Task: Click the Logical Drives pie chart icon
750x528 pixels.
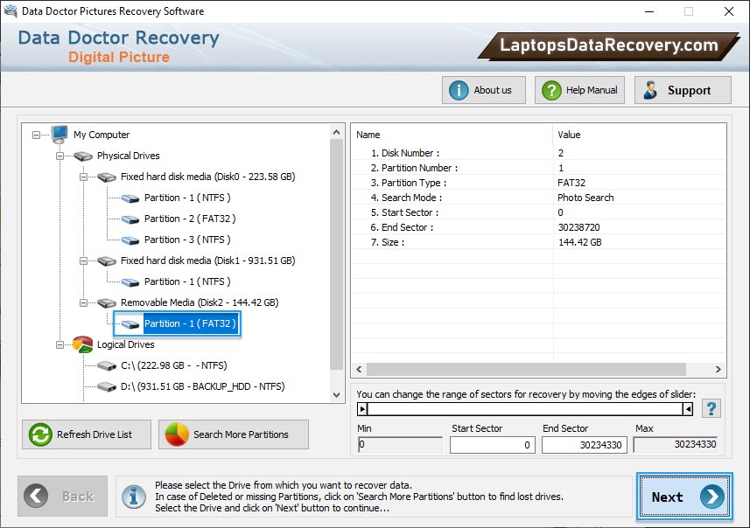Action: coord(83,344)
